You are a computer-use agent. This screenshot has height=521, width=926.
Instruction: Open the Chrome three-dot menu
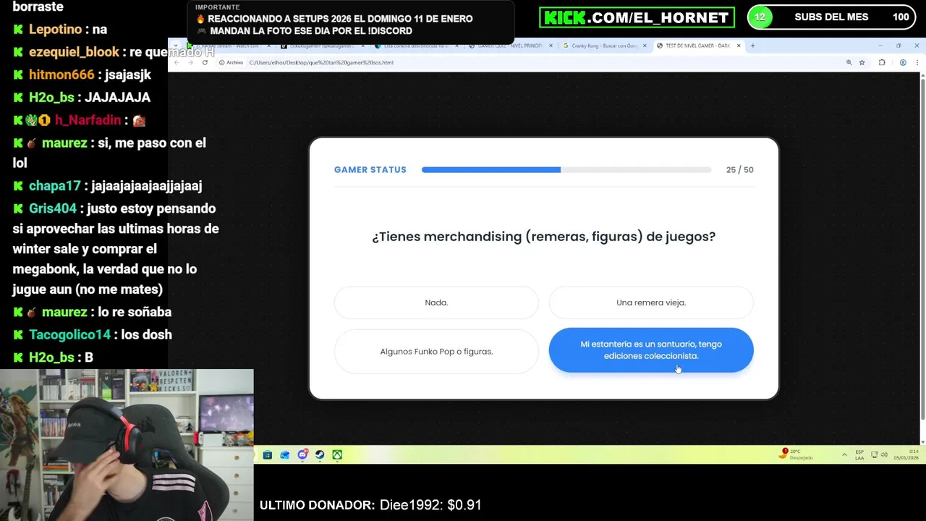[917, 63]
